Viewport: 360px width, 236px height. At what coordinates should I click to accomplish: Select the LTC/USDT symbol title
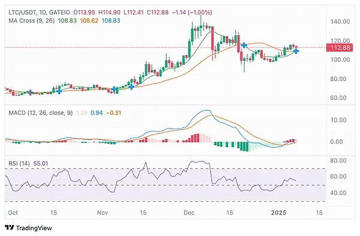(22, 13)
